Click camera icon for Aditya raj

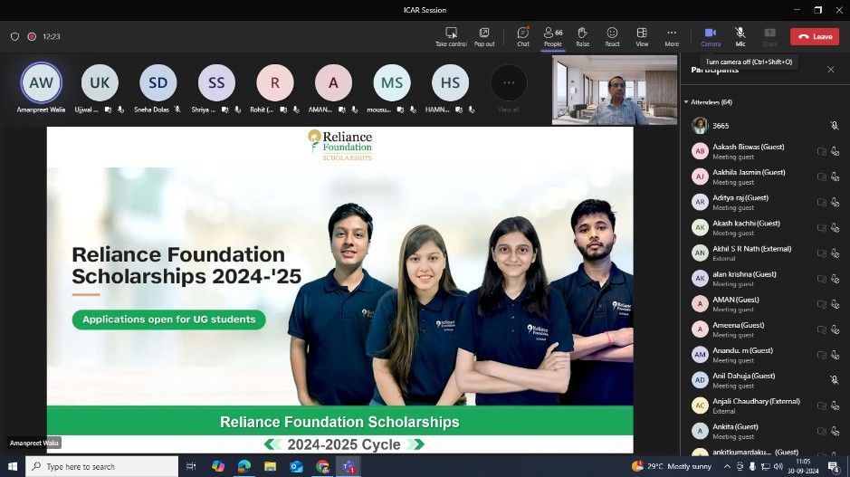point(822,202)
